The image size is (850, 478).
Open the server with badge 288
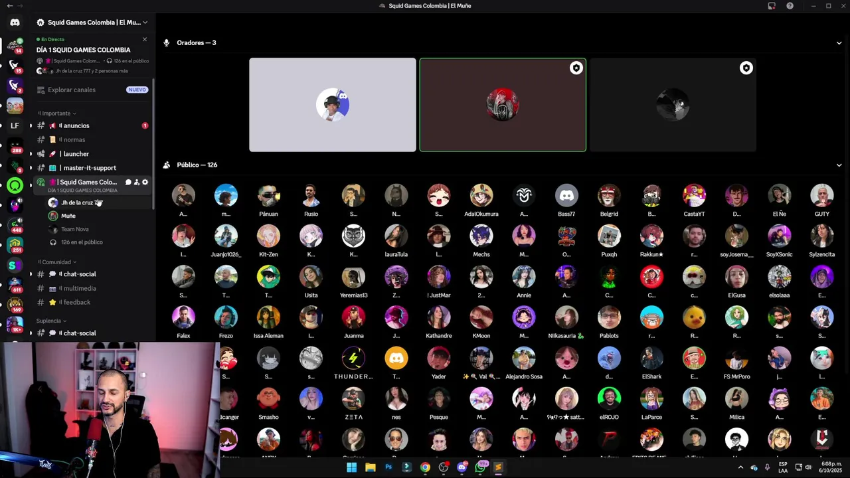pos(15,145)
